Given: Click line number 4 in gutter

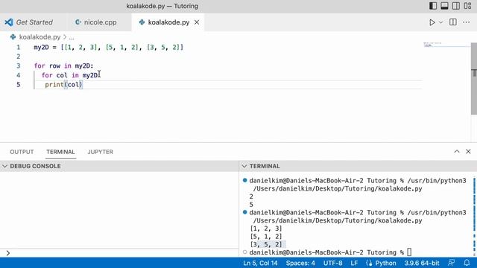Looking at the screenshot, I should pyautogui.click(x=18, y=75).
